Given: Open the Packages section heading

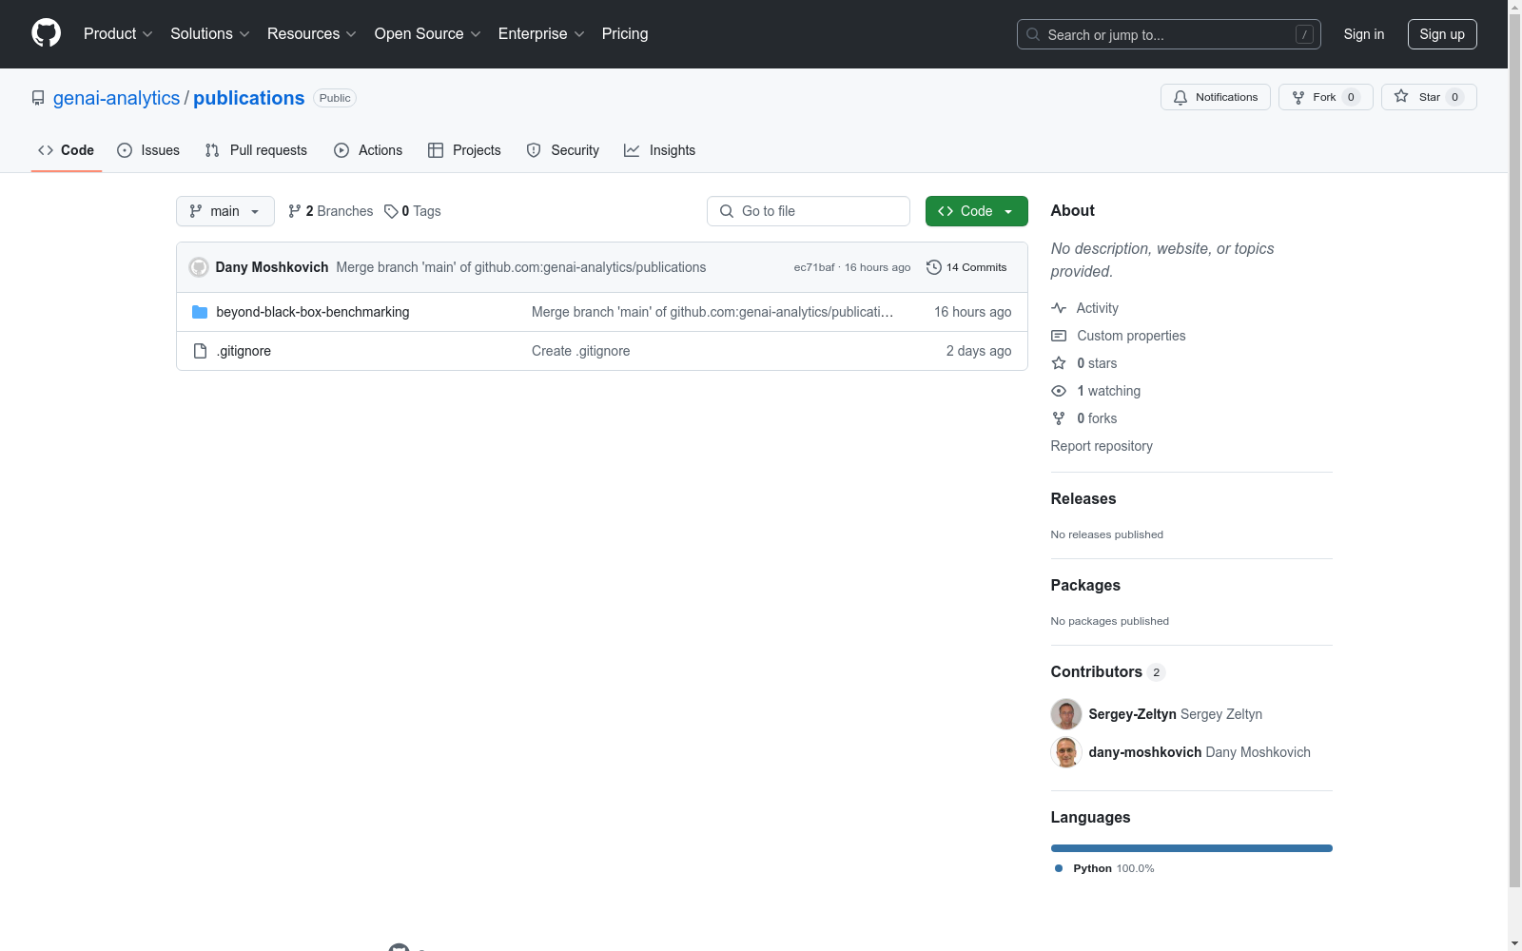Looking at the screenshot, I should click(x=1085, y=586).
